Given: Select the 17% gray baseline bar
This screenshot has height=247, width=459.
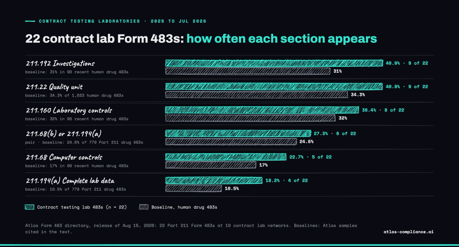Looking at the screenshot, I should (x=211, y=165).
